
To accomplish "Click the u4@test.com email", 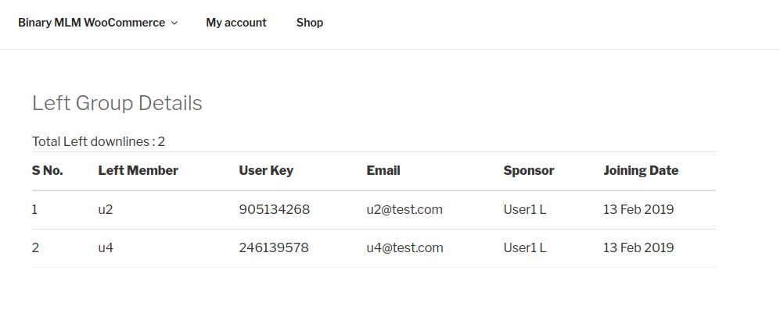I will tap(404, 248).
